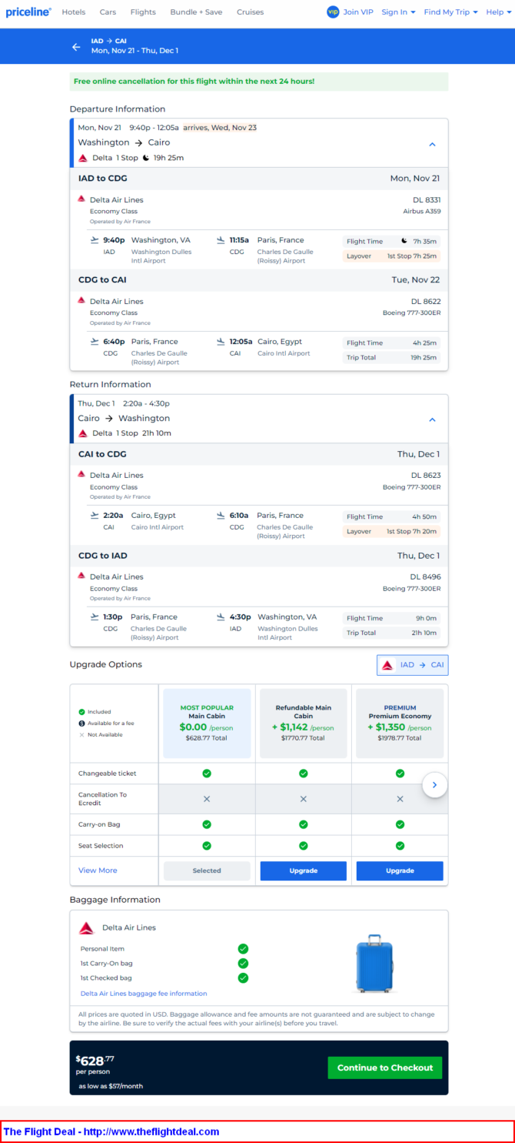
Task: Open the Sign In dropdown
Action: pos(398,12)
